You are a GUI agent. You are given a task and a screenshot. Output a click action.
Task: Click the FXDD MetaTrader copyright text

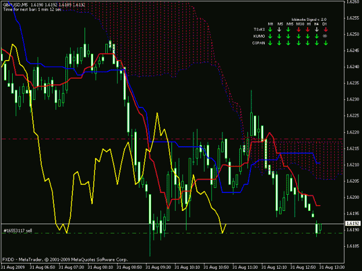[65, 259]
